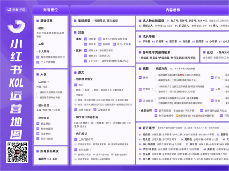This screenshot has height=171, width=229.
Task: Click the 达人粉丝数层级 heading
Action: pyautogui.click(x=153, y=21)
